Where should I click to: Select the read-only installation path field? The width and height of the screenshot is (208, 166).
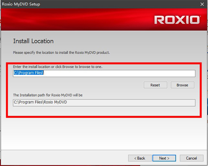(x=104, y=103)
